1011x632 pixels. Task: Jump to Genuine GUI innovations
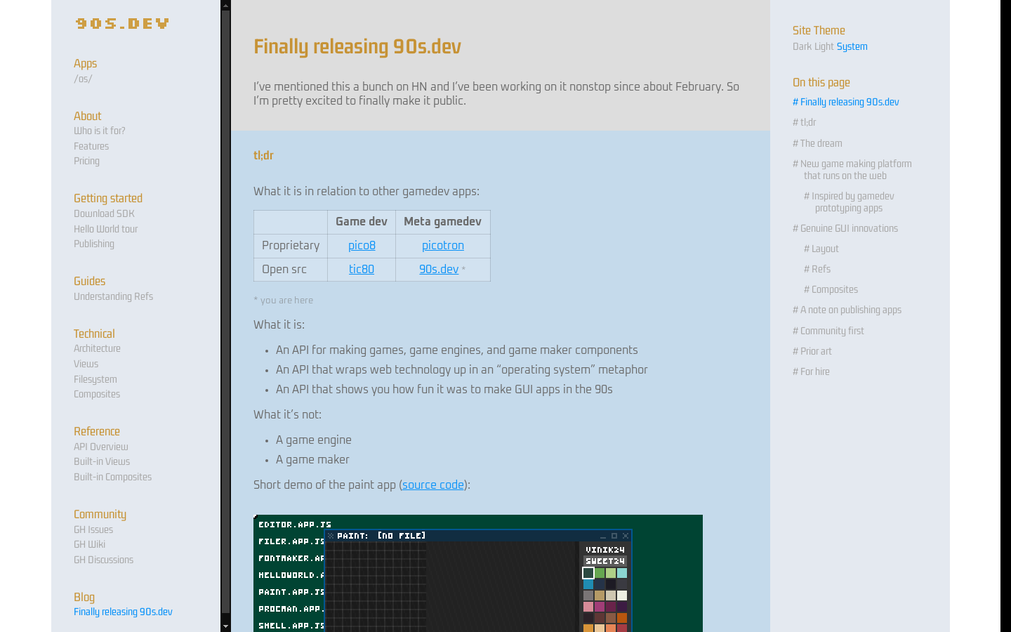click(845, 228)
